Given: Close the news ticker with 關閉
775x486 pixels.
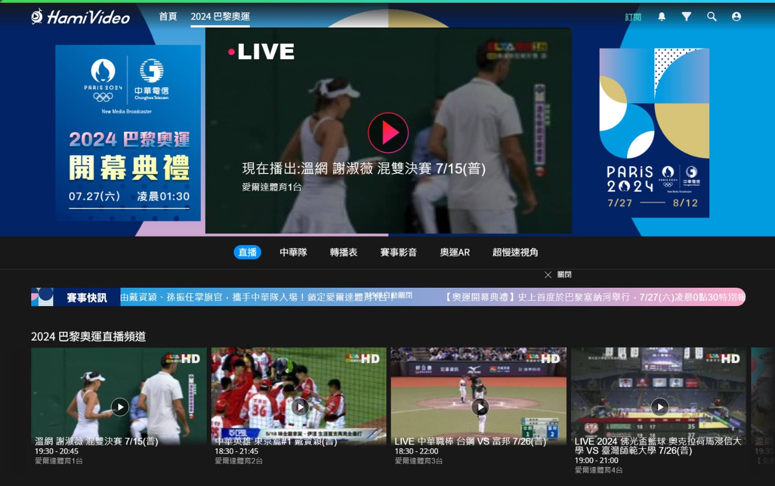Looking at the screenshot, I should click(558, 275).
